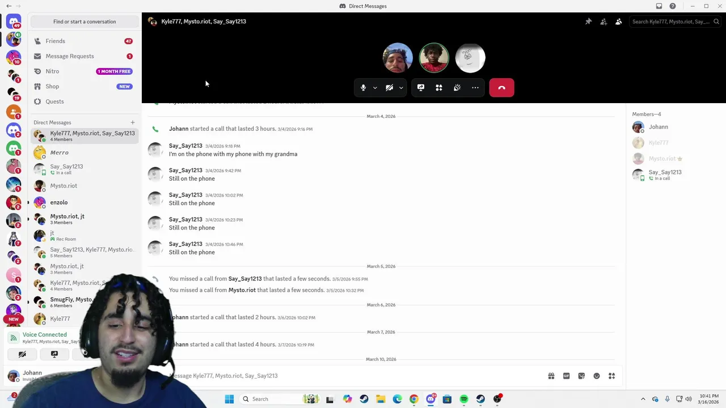This screenshot has width=726, height=408.
Task: Open Microsoft Edge from the taskbar
Action: (x=397, y=399)
